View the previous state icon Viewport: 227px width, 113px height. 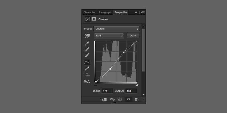pos(112,99)
